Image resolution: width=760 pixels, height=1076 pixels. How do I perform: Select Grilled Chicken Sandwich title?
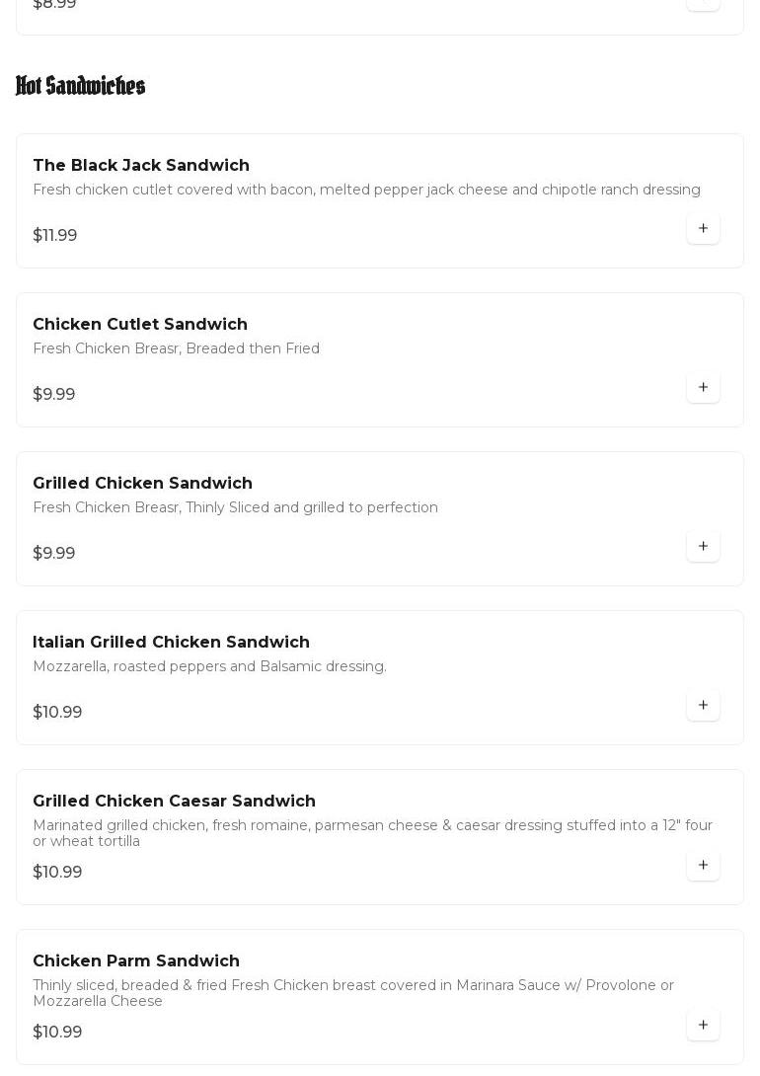tap(143, 483)
